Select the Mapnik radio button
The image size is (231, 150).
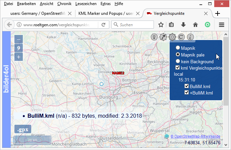178,48
